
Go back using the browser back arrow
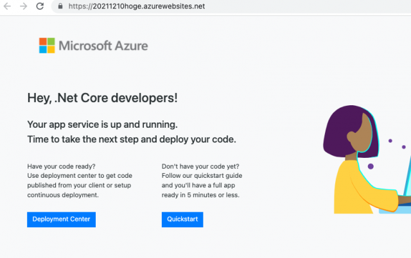tap(7, 6)
